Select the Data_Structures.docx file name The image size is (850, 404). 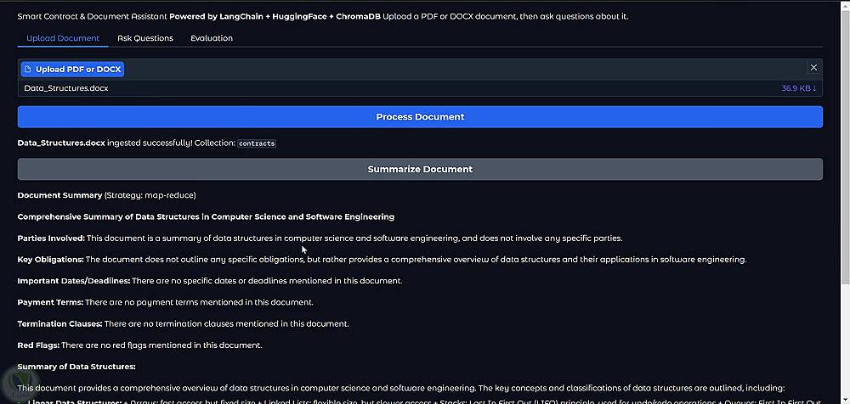point(66,88)
